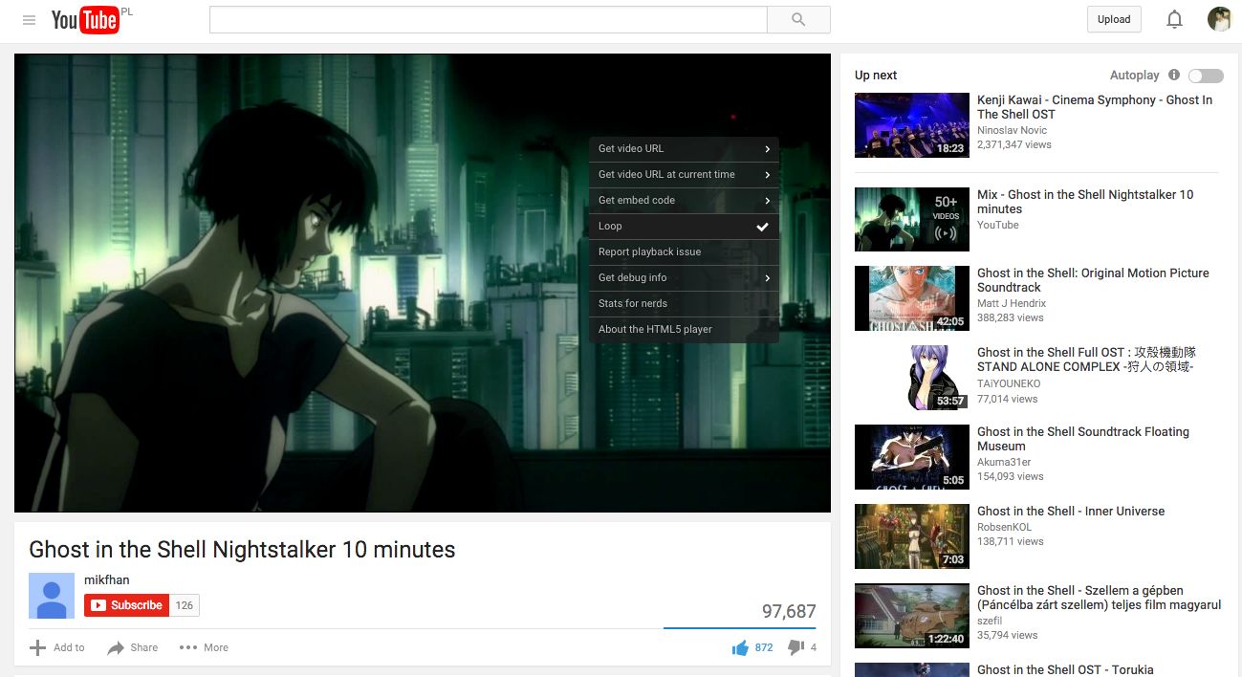Open Szellem a gépben teljes film title

point(1100,598)
